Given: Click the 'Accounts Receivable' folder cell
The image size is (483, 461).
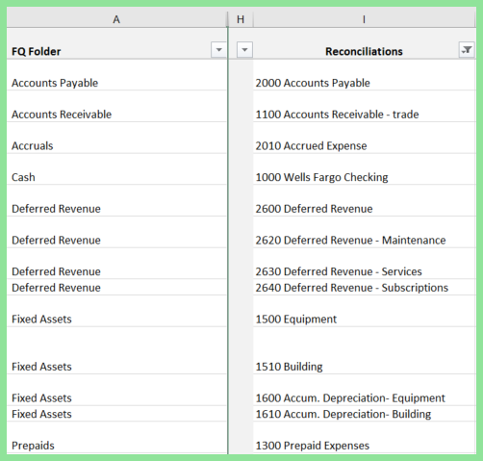Looking at the screenshot, I should click(x=116, y=106).
